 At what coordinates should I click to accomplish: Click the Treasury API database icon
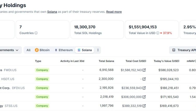click(x=174, y=50)
